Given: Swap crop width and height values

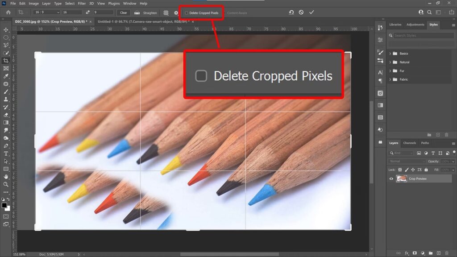Looking at the screenshot, I should pyautogui.click(x=88, y=12).
